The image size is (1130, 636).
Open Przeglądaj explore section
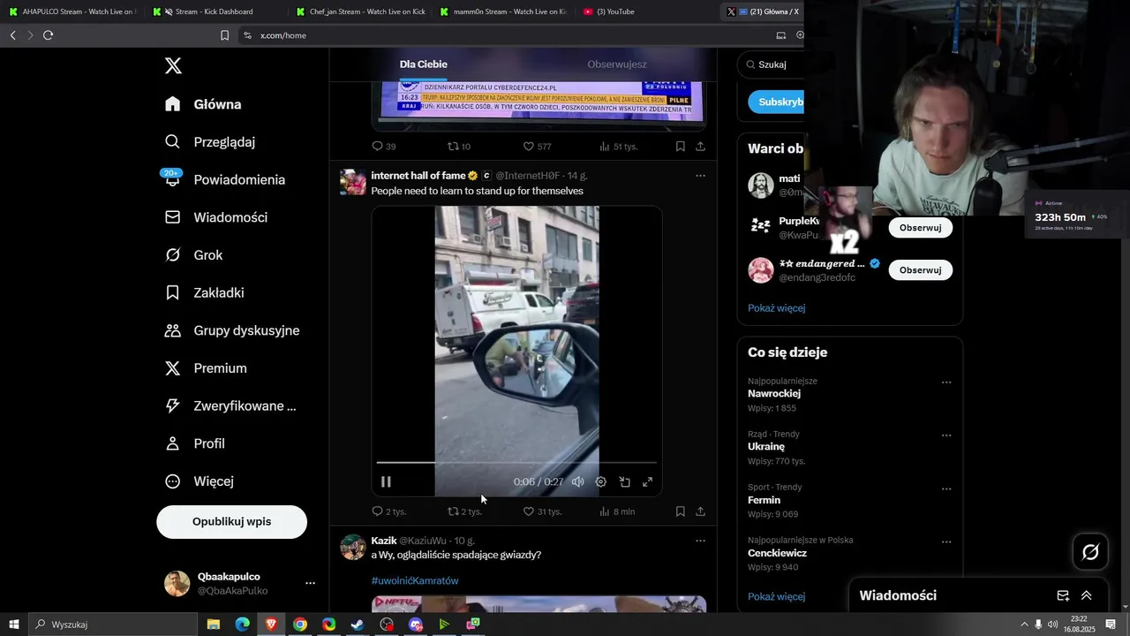210,142
